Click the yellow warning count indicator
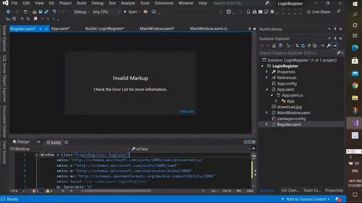This screenshot has height=203, width=362. click(x=49, y=191)
